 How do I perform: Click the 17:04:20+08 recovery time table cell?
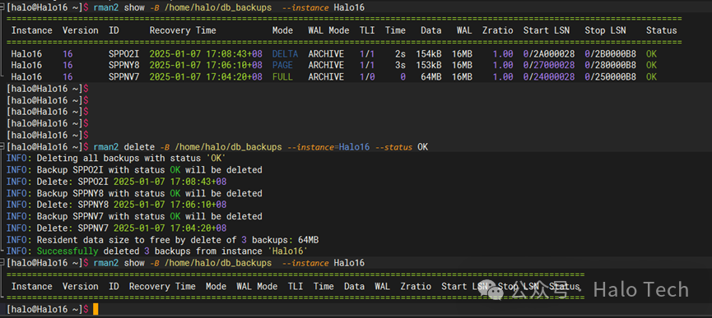pyautogui.click(x=206, y=77)
